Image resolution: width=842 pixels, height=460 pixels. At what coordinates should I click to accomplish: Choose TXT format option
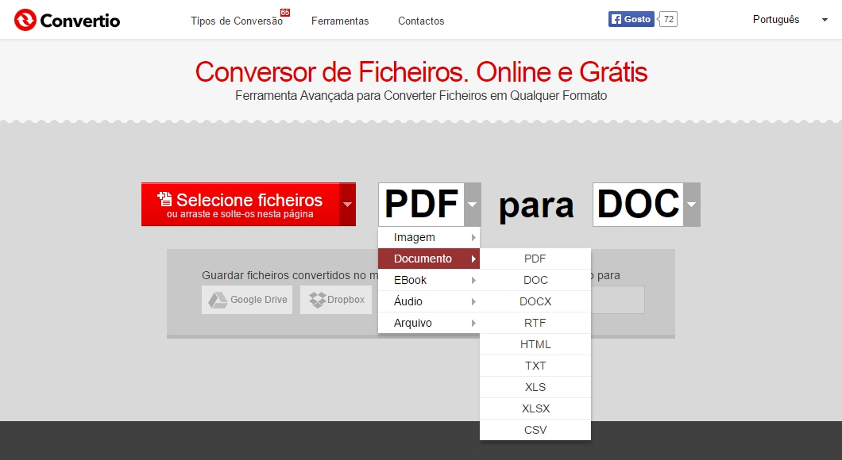(x=535, y=366)
